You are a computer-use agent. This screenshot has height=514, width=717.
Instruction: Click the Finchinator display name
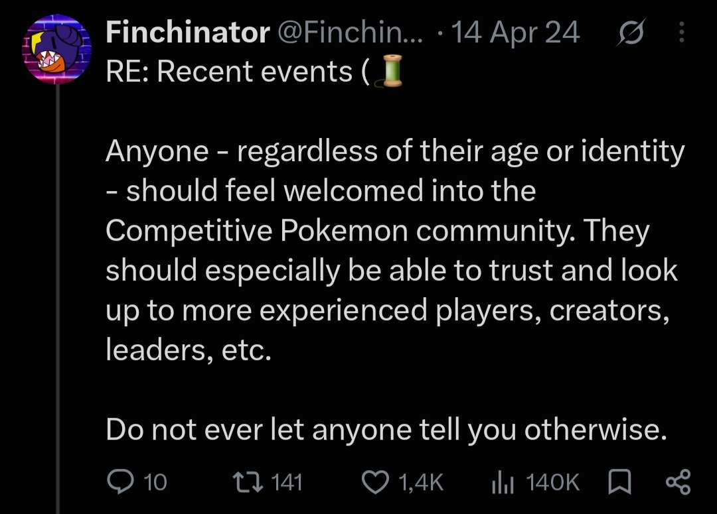pyautogui.click(x=187, y=32)
